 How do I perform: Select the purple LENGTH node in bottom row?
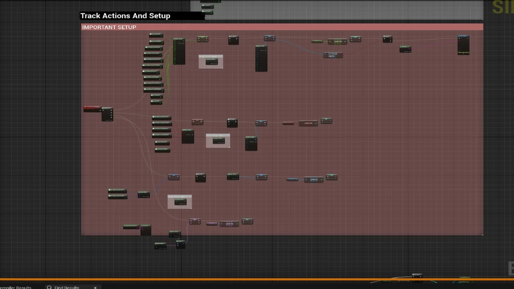[x=229, y=224]
